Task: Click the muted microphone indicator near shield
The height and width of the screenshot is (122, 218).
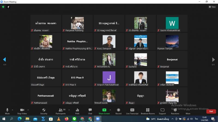Action: point(8,7)
